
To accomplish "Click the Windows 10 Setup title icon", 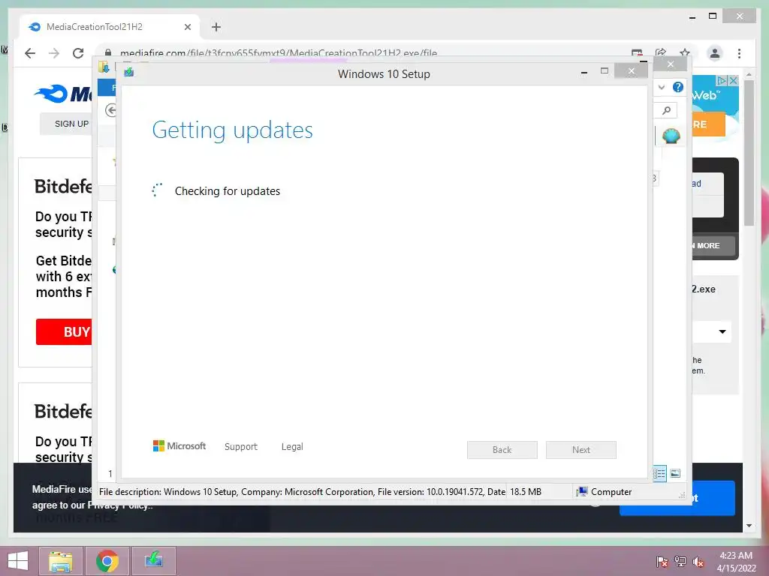I will [x=129, y=73].
